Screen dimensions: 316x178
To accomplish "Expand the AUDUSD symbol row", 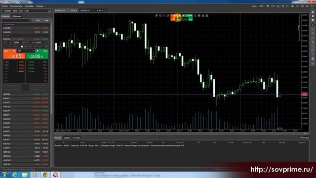I will tap(26, 107).
